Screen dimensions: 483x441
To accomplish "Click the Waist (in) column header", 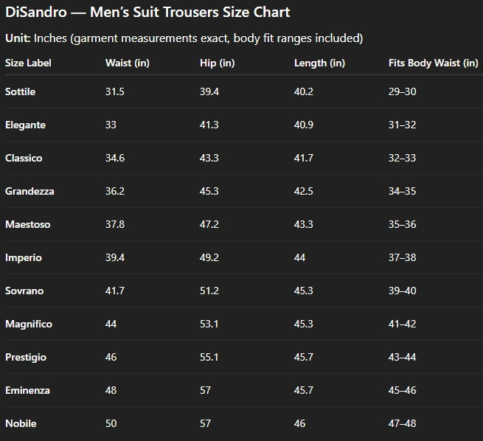I will tap(128, 63).
